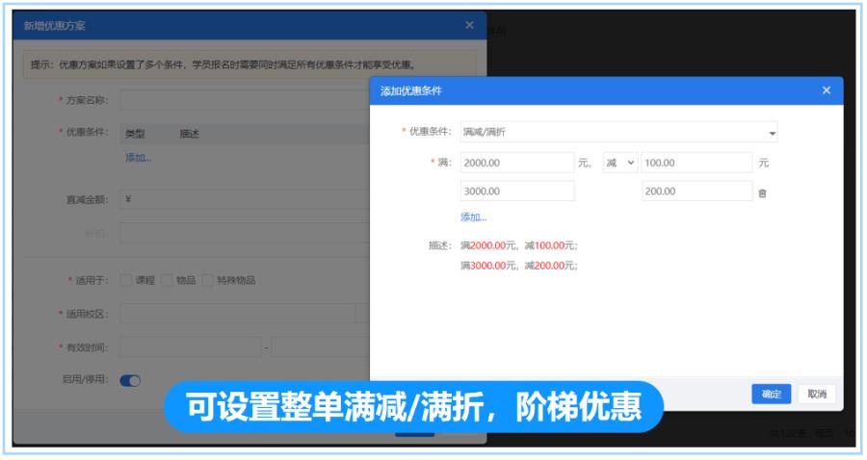867x460 pixels.
Task: Check the 课程 checkbox
Action: coord(126,280)
